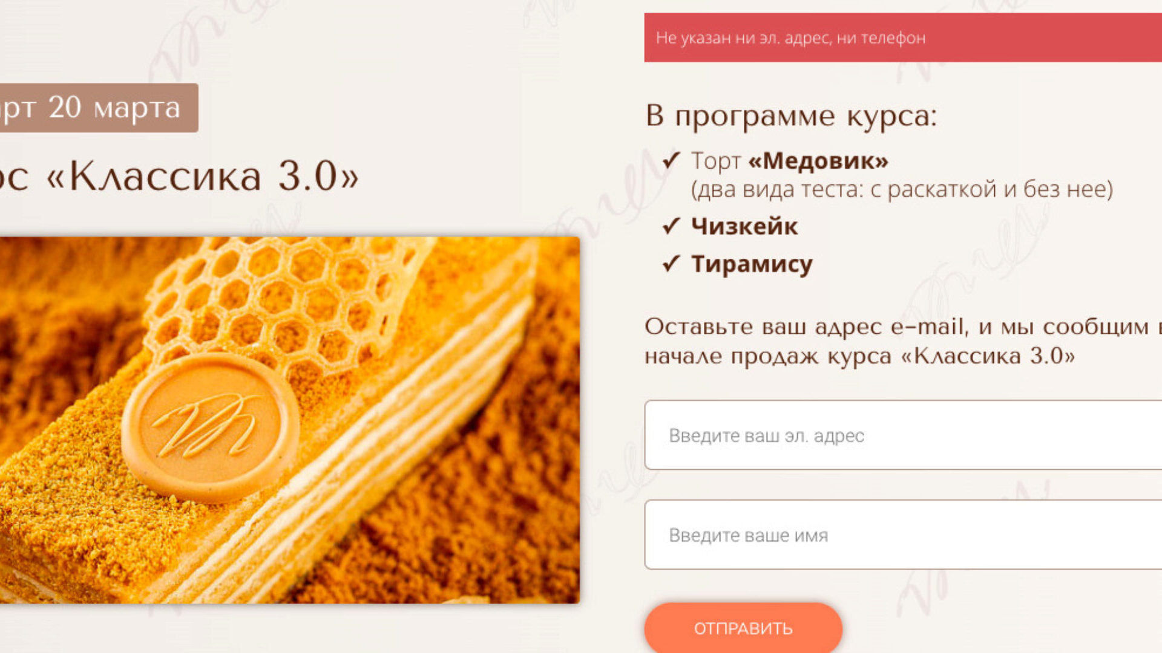1162x653 pixels.
Task: Click the «Медовик» bold text
Action: click(x=818, y=161)
